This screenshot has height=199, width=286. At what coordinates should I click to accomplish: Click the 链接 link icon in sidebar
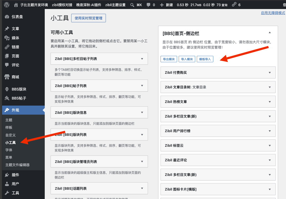click(x=7, y=47)
